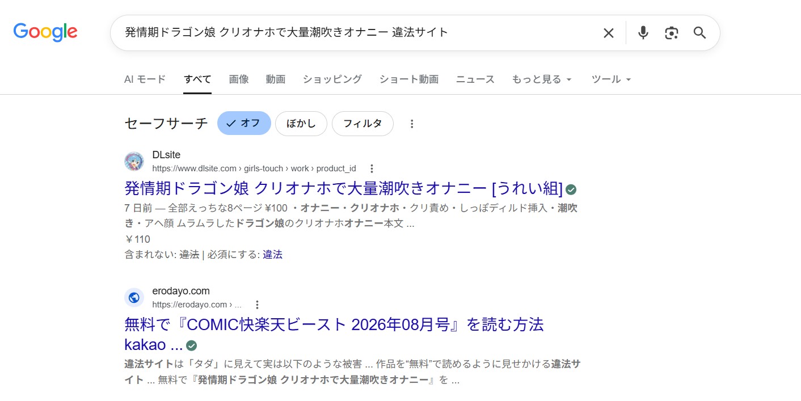
Task: Click the DLsite site name
Action: pyautogui.click(x=166, y=155)
